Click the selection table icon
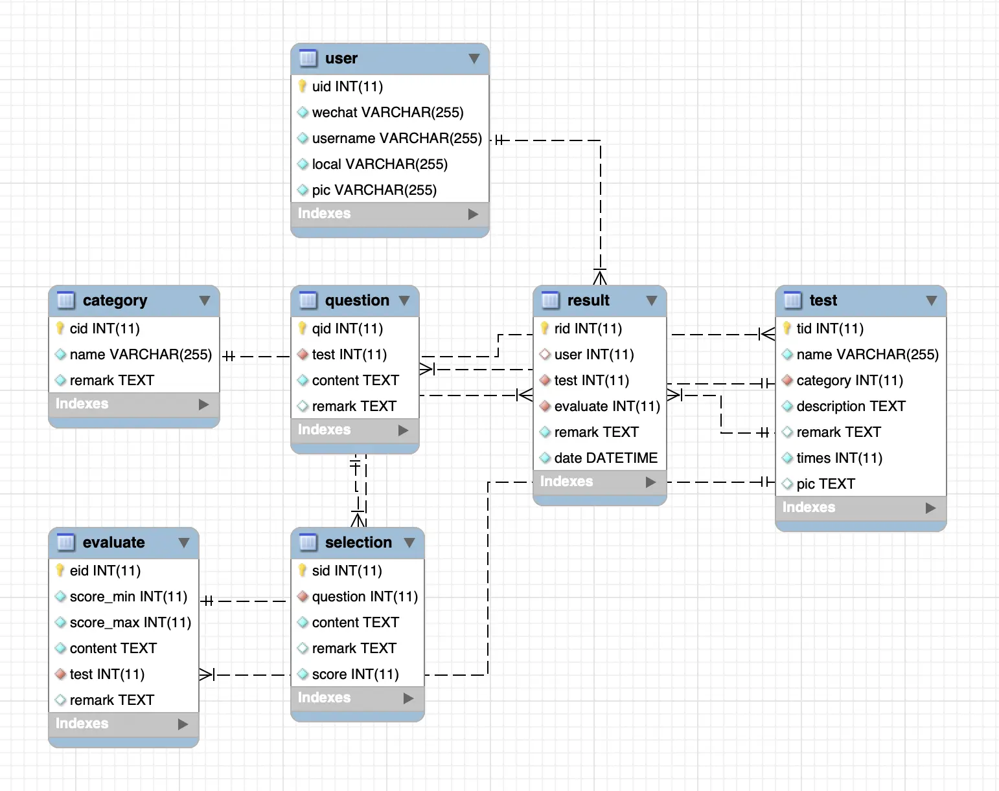 tap(308, 542)
